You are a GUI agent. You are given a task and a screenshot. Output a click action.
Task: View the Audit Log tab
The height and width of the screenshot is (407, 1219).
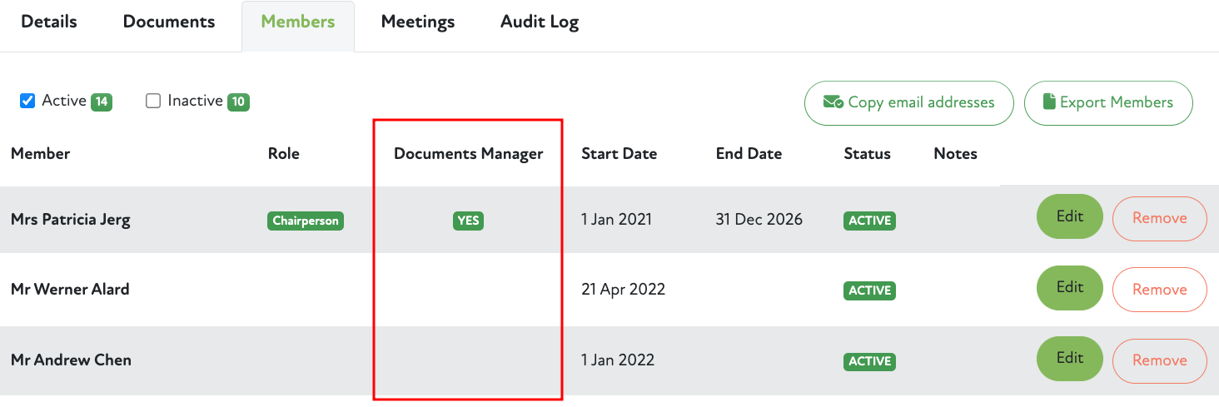[x=540, y=22]
